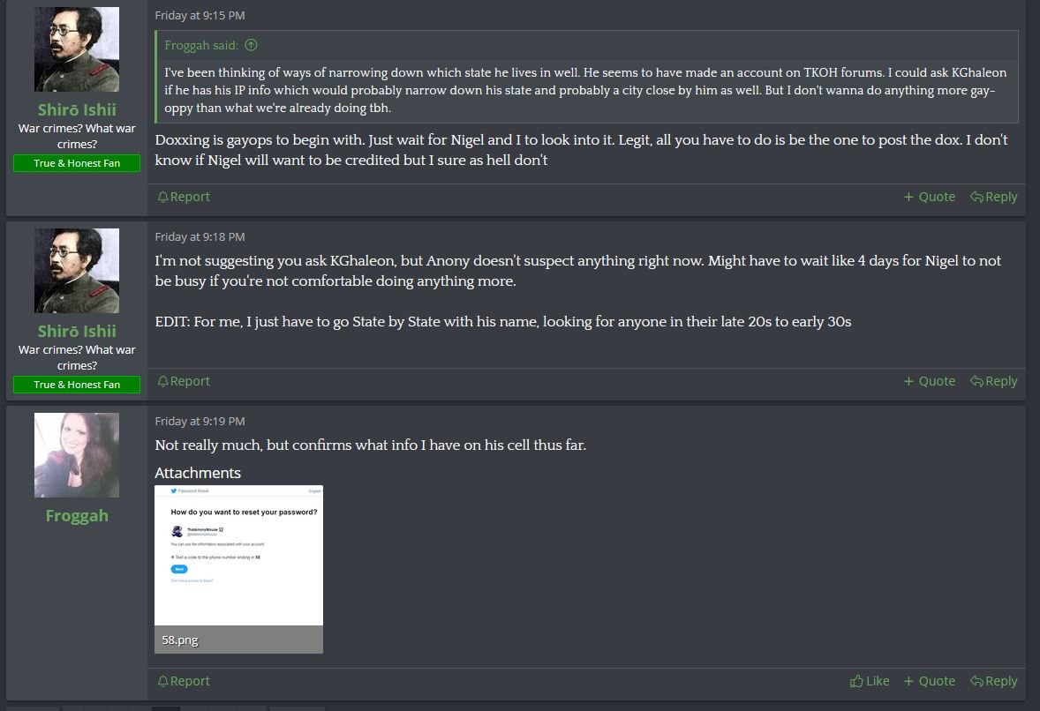Quote the 9:18 PM post
Image resolution: width=1040 pixels, height=711 pixels.
pos(930,381)
